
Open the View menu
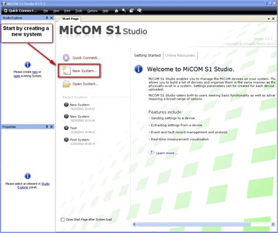pos(56,11)
